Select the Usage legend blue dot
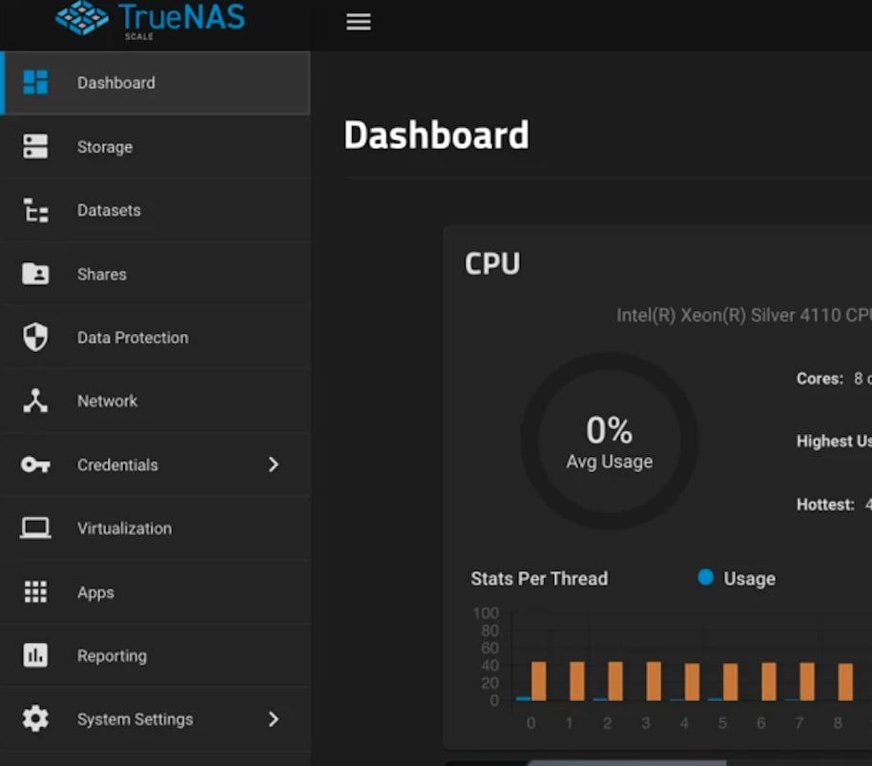This screenshot has height=766, width=872. tap(706, 577)
